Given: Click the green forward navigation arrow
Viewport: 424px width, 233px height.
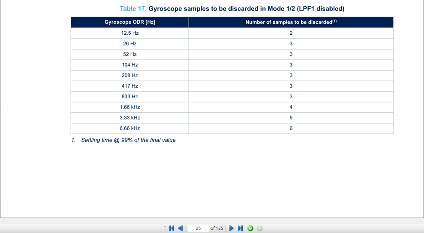Looking at the screenshot, I should click(x=259, y=228).
